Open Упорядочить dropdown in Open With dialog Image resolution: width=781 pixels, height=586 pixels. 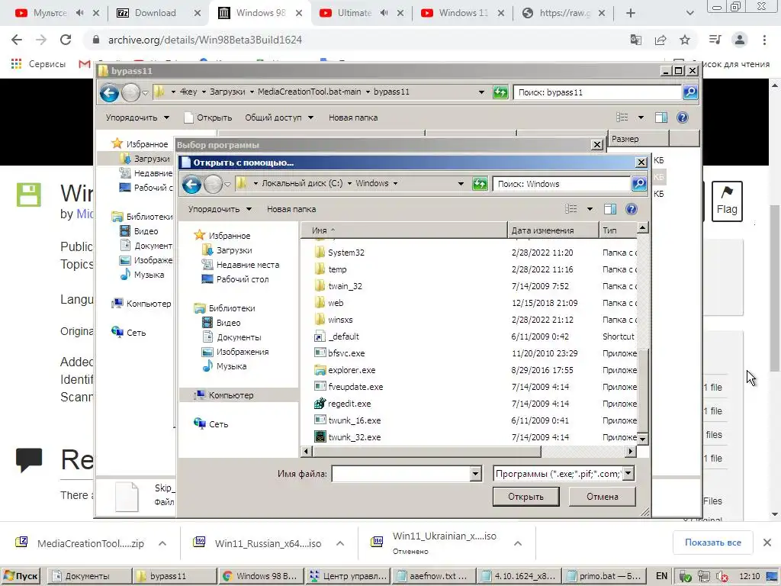click(220, 209)
